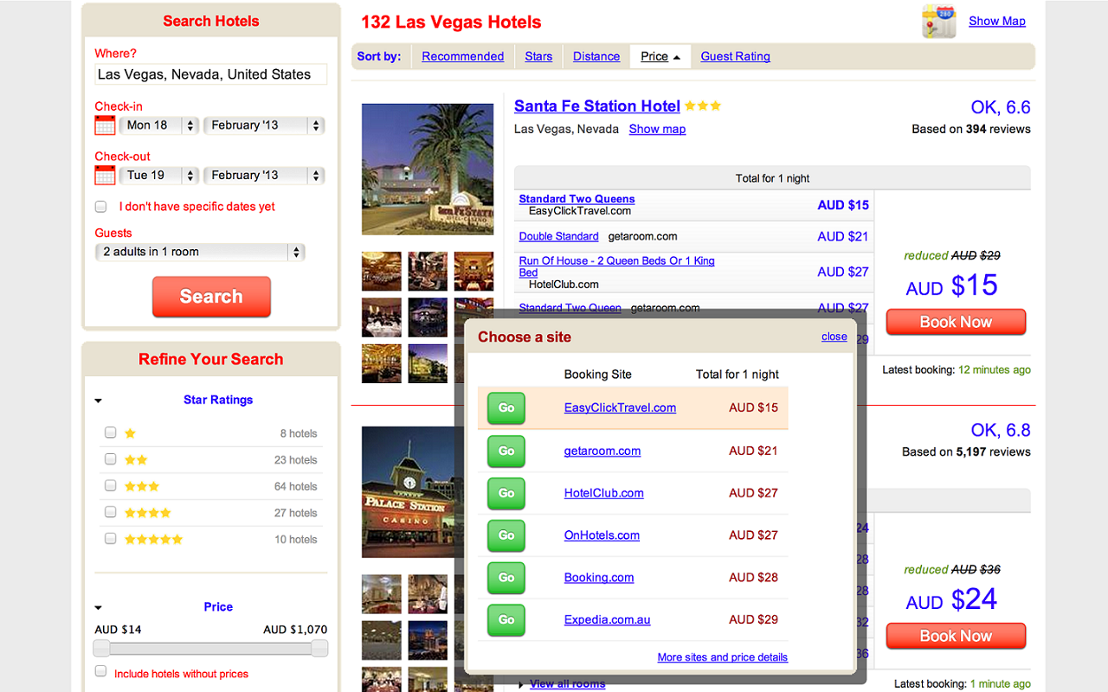Click Go button for getaroom.com
This screenshot has width=1108, height=692.
[x=506, y=451]
